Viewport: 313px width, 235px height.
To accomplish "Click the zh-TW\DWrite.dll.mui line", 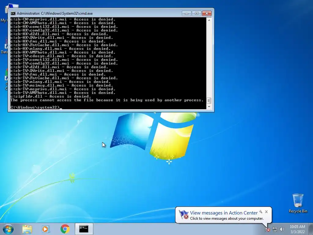I will [x=62, y=71].
